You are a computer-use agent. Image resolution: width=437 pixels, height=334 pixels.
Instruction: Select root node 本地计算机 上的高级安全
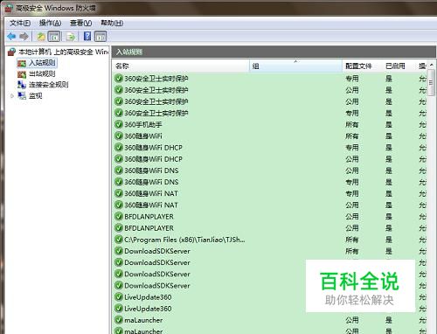click(x=63, y=52)
